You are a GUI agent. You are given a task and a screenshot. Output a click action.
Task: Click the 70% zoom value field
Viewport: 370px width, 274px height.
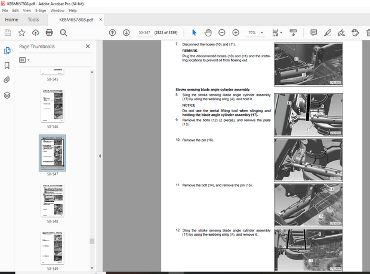pyautogui.click(x=252, y=33)
